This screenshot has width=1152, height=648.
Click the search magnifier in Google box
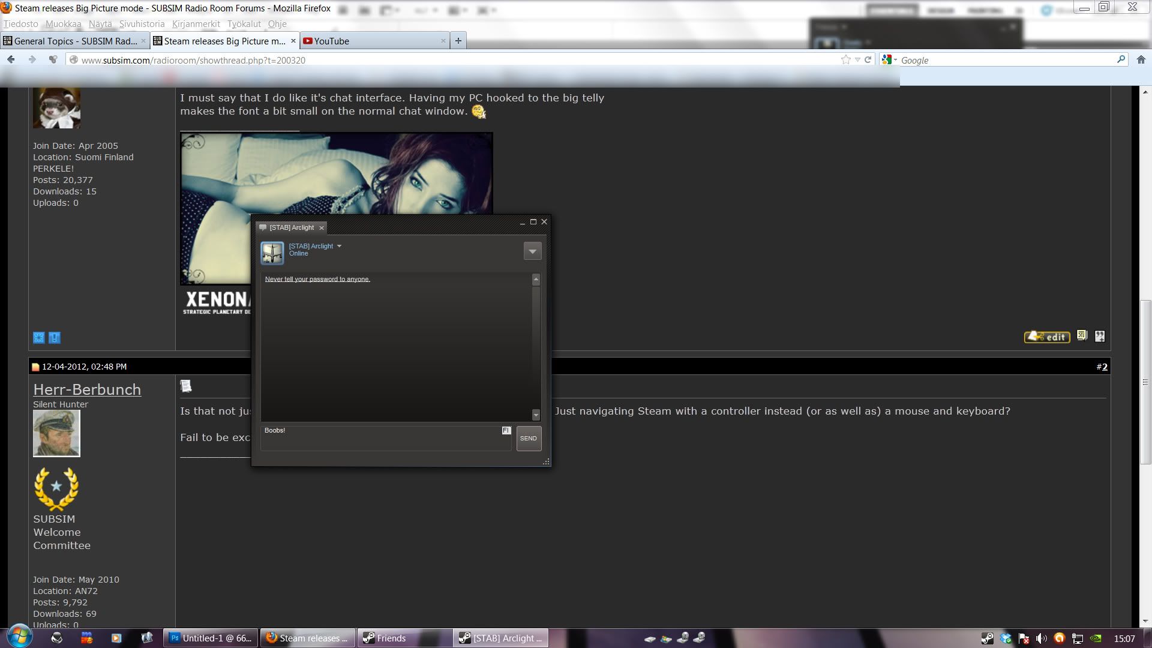tap(1121, 59)
